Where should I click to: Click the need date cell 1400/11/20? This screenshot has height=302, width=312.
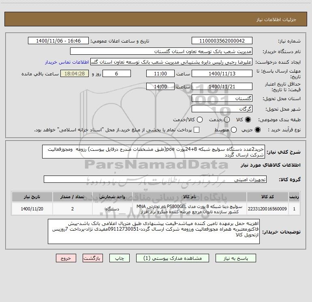click(x=32, y=209)
